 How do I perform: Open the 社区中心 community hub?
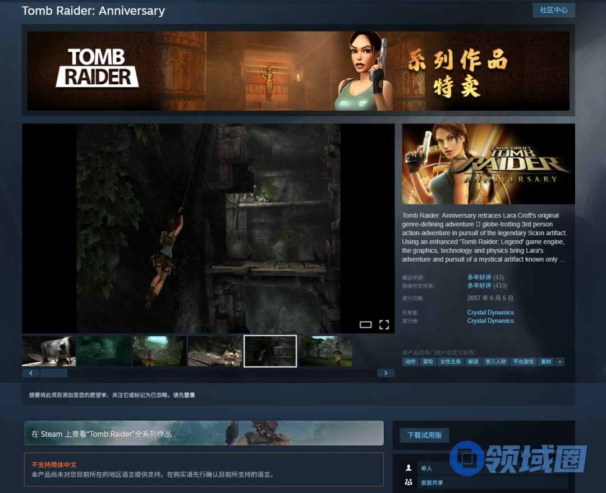click(553, 10)
